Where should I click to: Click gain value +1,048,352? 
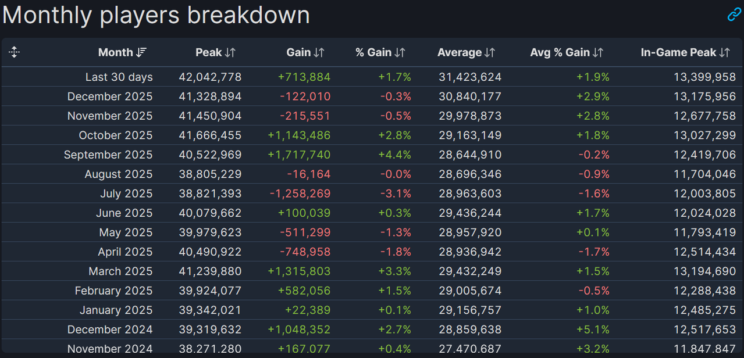299,330
